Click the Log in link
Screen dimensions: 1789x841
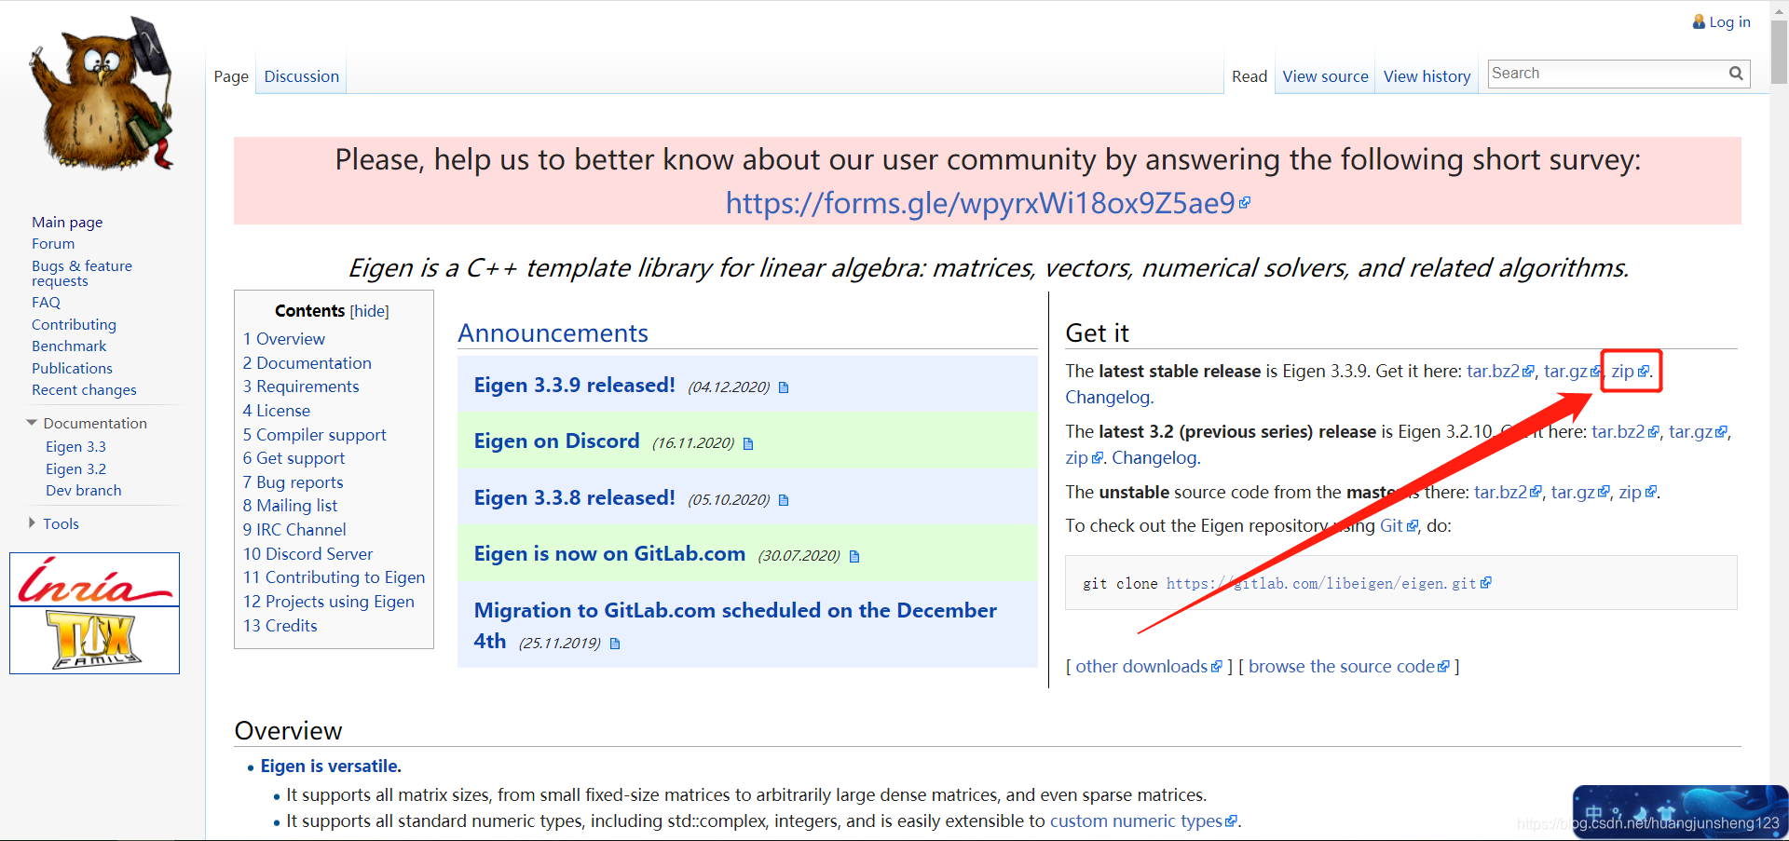[1729, 21]
